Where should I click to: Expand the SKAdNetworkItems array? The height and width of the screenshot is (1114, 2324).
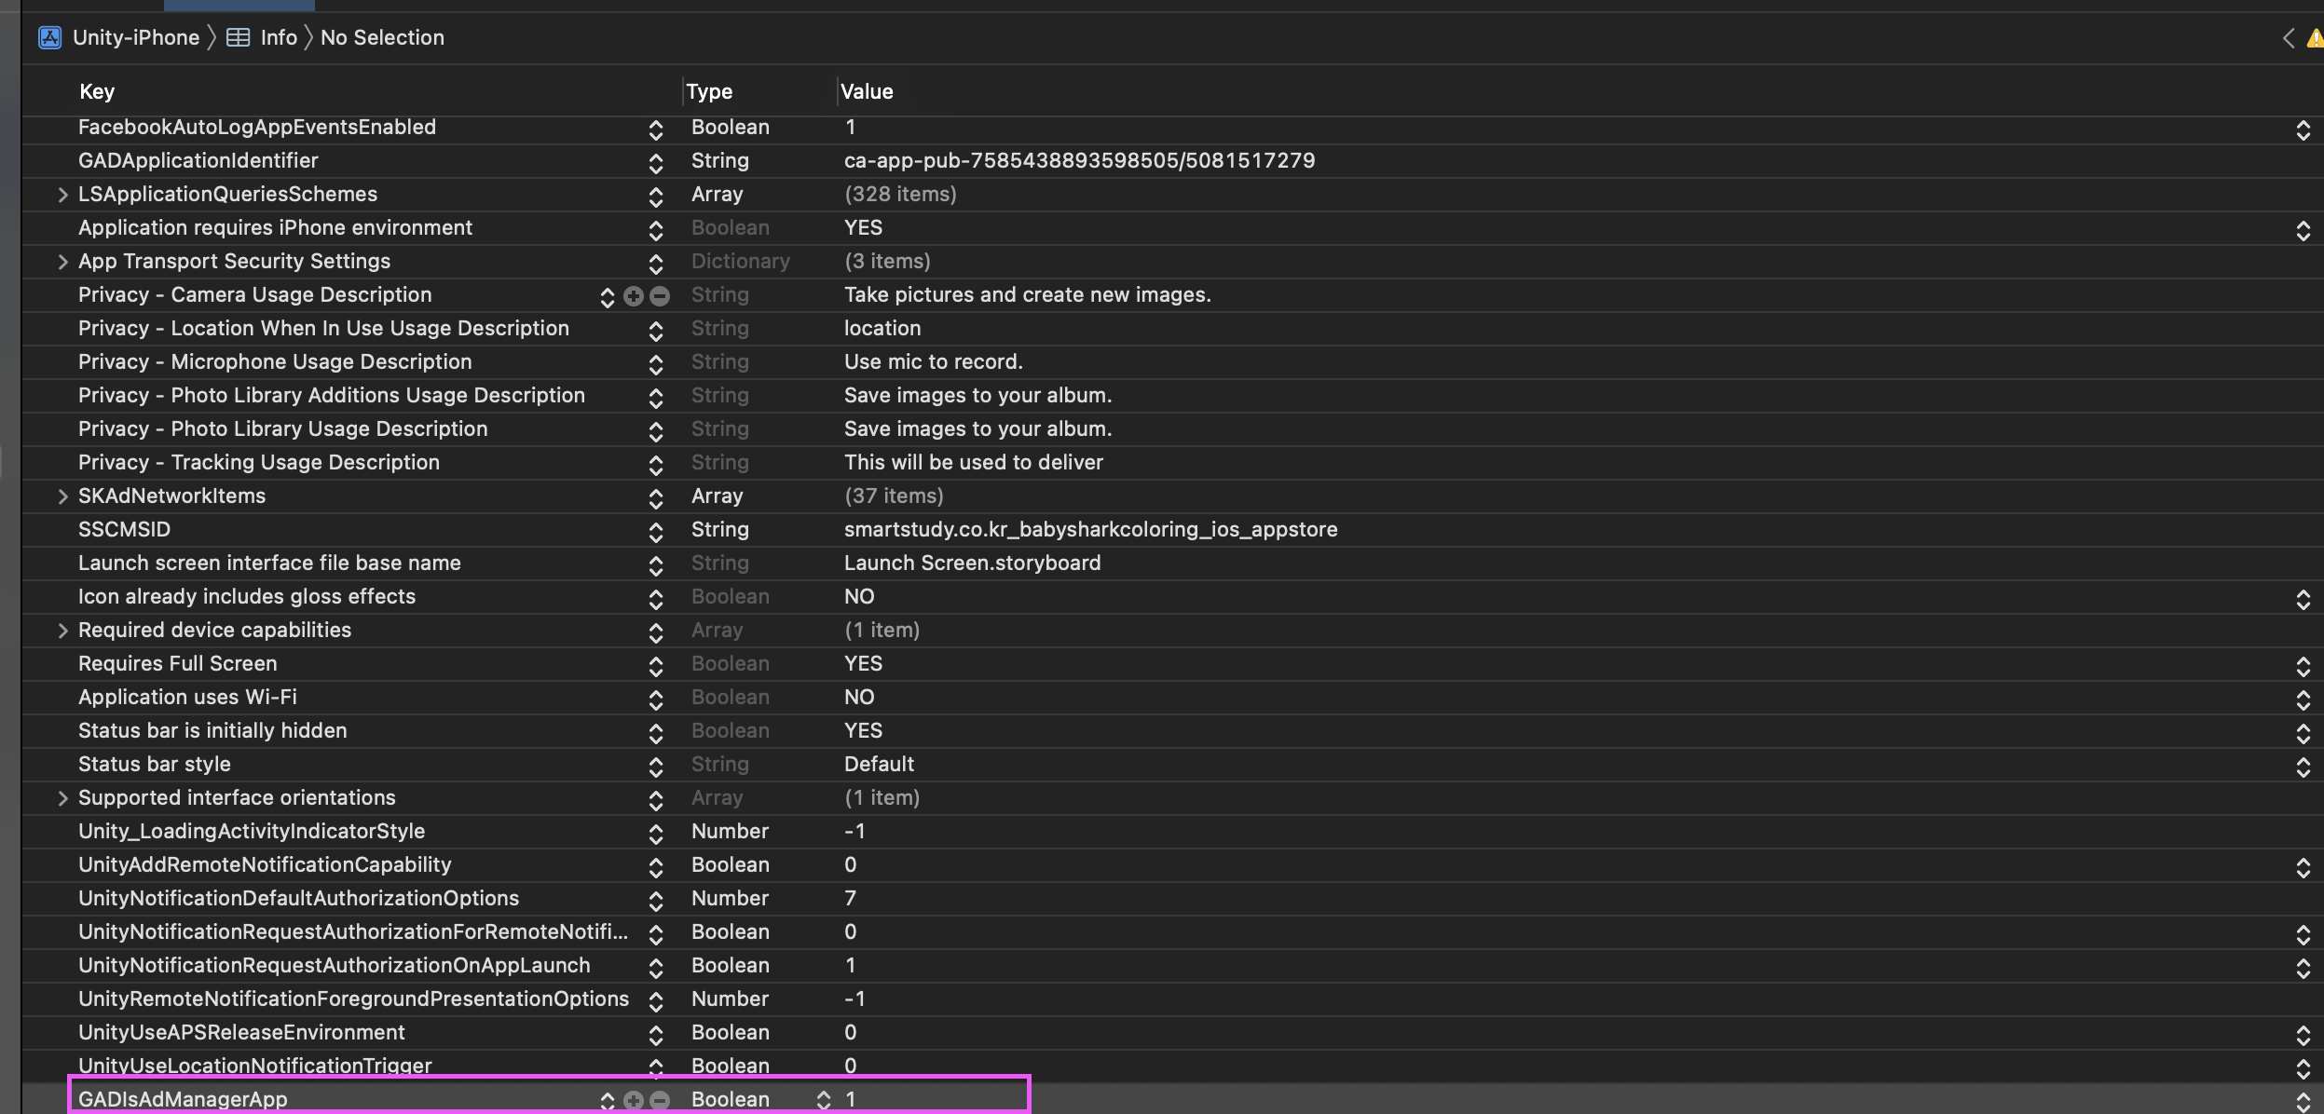(x=62, y=496)
